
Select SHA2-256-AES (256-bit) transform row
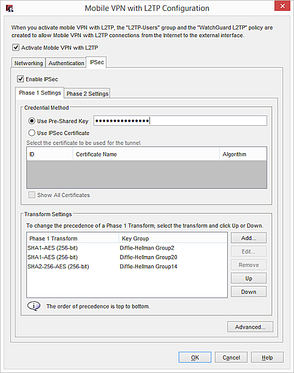tap(127, 267)
